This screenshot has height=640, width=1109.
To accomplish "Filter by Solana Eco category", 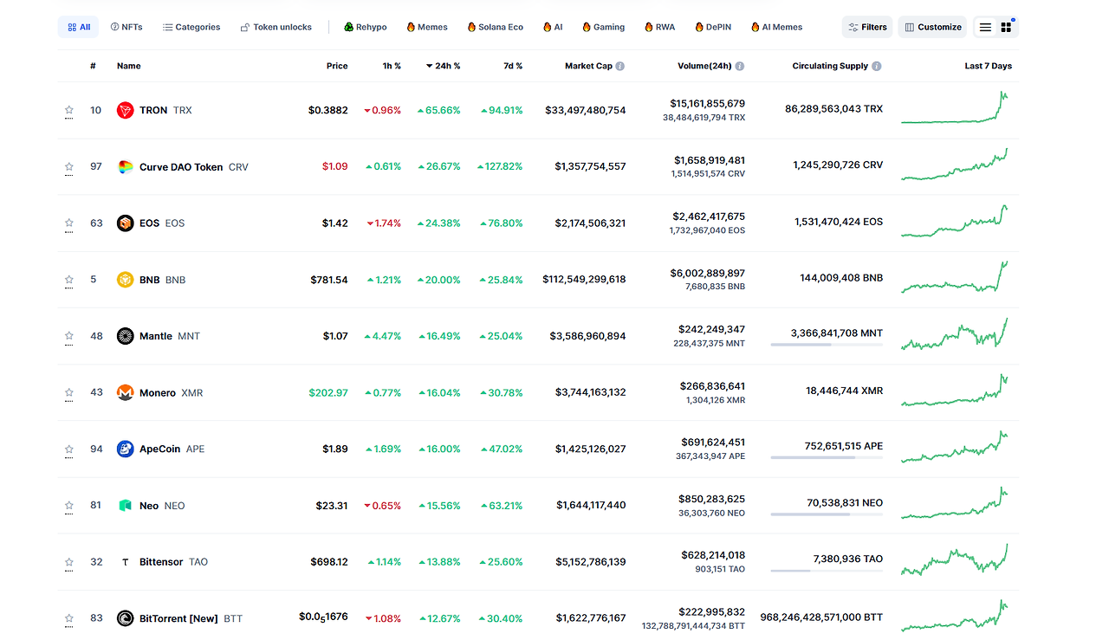I will (495, 27).
